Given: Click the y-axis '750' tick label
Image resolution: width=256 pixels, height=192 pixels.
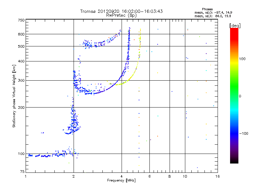Looking at the screenshot, I should click(21, 20).
